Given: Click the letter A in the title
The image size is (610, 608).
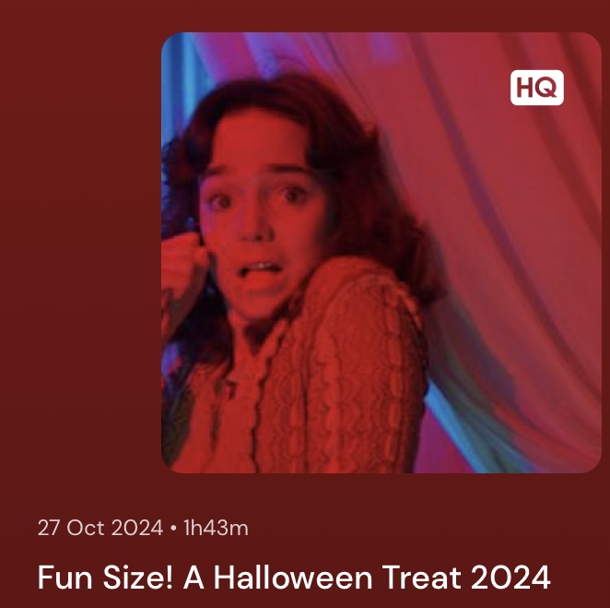Looking at the screenshot, I should pos(194,578).
